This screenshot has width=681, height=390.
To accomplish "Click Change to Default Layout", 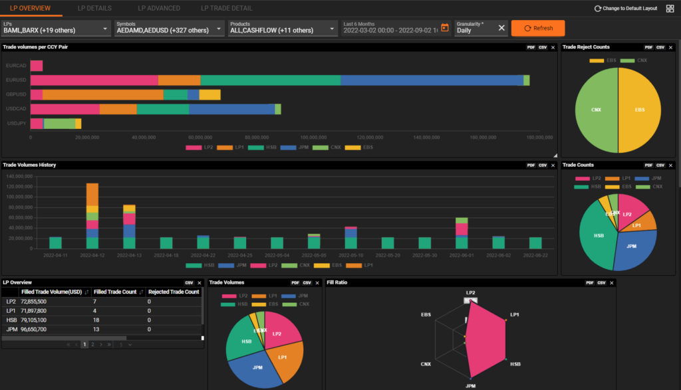I will click(x=625, y=9).
